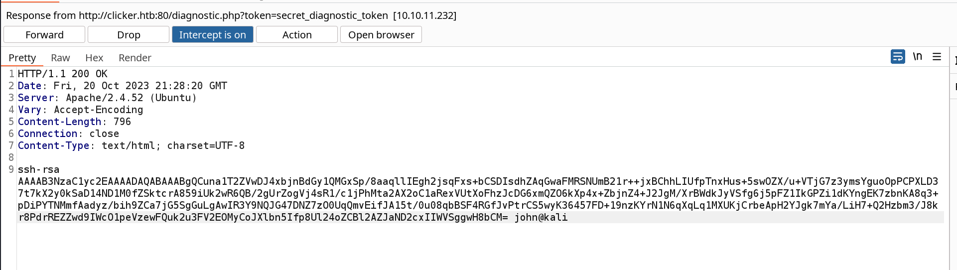Click line number 9 in the gutter

pos(11,169)
